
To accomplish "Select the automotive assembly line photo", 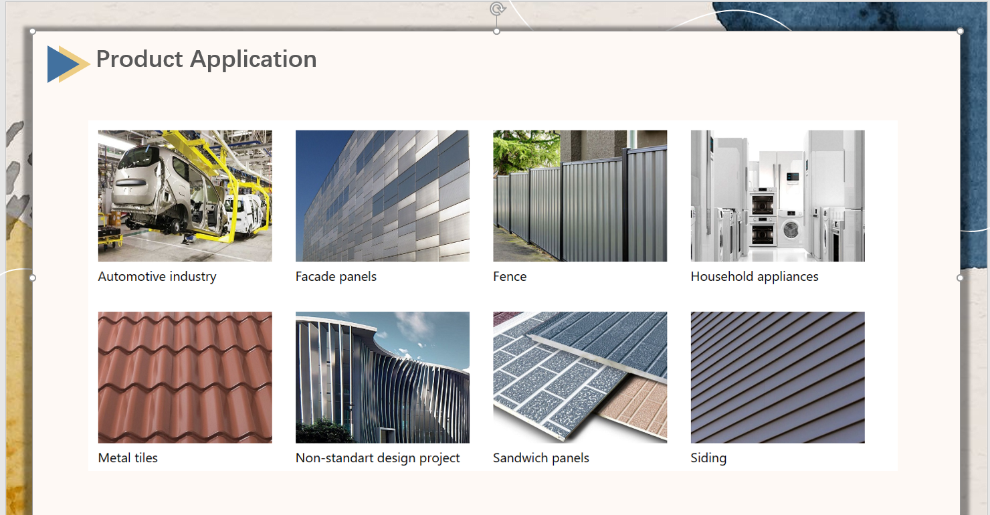I will click(x=185, y=195).
